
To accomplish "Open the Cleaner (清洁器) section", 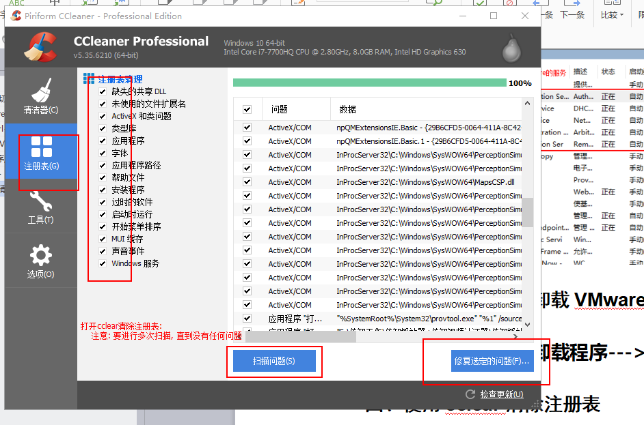I will (x=40, y=96).
